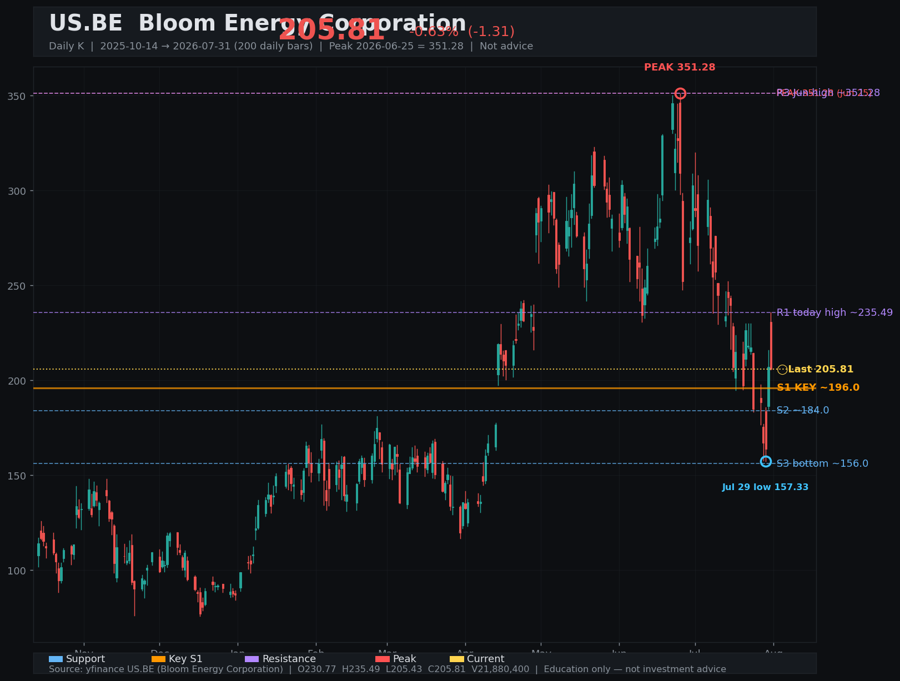Click the 'PEAK 351.28' label above the chart
Screen dimensions: 900x681
[680, 68]
